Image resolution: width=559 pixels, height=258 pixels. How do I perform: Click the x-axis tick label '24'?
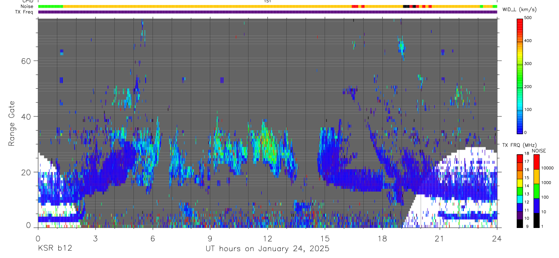pos(497,238)
